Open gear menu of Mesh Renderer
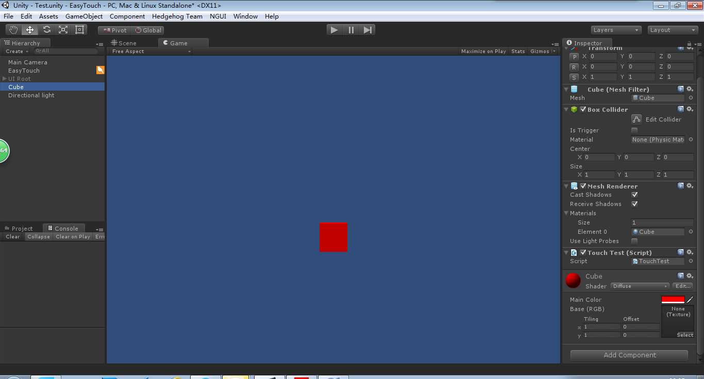This screenshot has height=379, width=704. (x=690, y=186)
